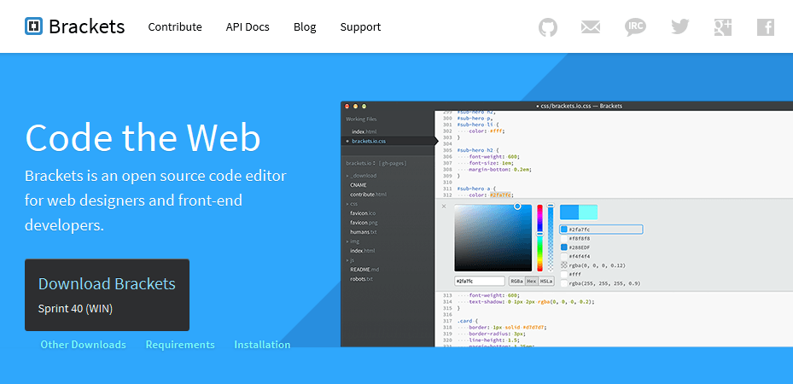Click the email envelope icon
The height and width of the screenshot is (384, 793).
click(591, 27)
